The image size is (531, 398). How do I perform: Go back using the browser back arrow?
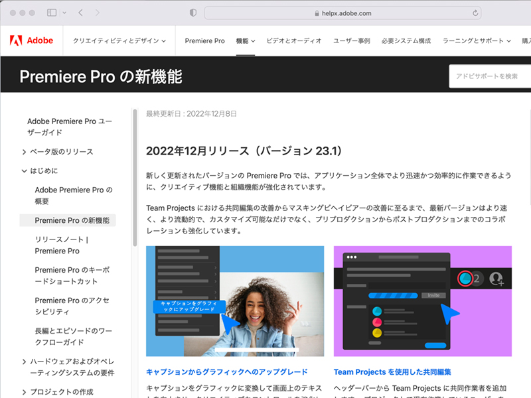[81, 13]
